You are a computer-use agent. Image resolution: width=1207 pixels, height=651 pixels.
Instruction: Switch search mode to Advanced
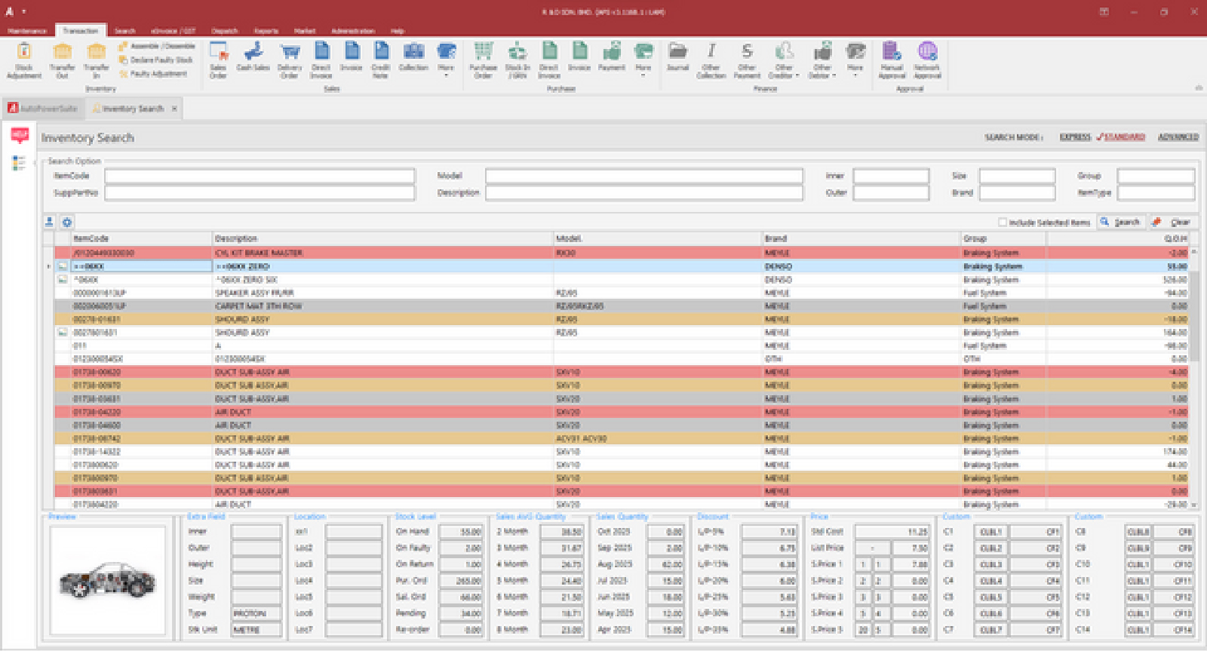tap(1178, 137)
